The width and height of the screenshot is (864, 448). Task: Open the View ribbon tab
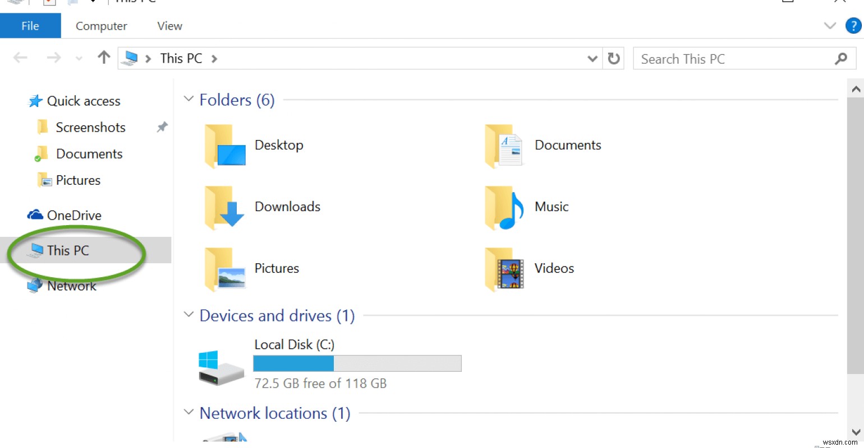168,25
